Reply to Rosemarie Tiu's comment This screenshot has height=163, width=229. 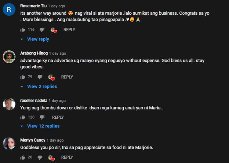(69, 30)
